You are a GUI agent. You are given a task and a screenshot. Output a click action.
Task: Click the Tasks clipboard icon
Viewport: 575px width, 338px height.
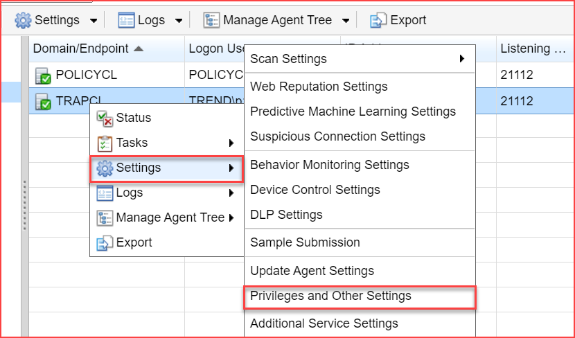105,143
